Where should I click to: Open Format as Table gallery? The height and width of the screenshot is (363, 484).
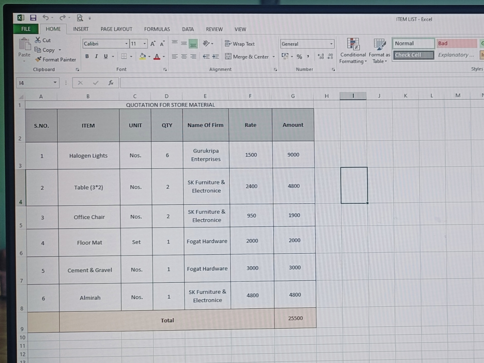[x=379, y=51]
